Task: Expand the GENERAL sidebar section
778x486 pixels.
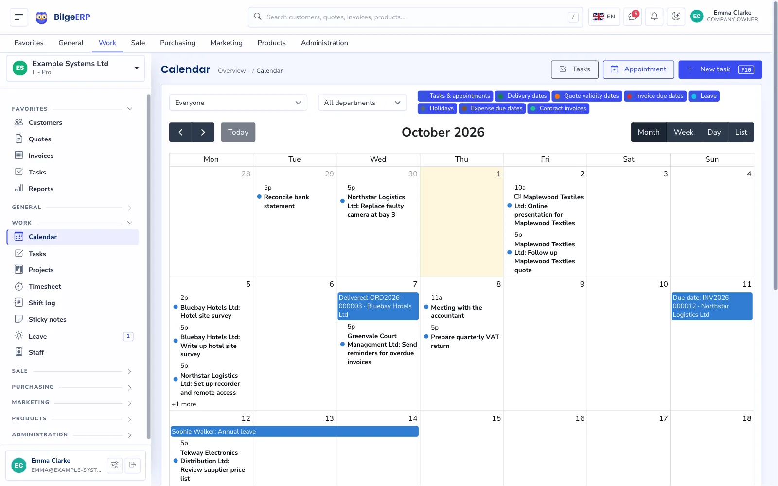Action: (72, 208)
